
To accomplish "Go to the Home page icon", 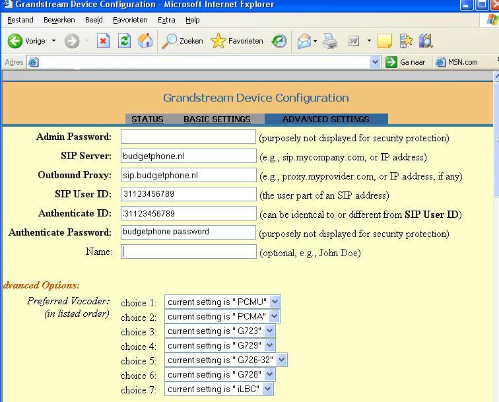I will pyautogui.click(x=145, y=41).
